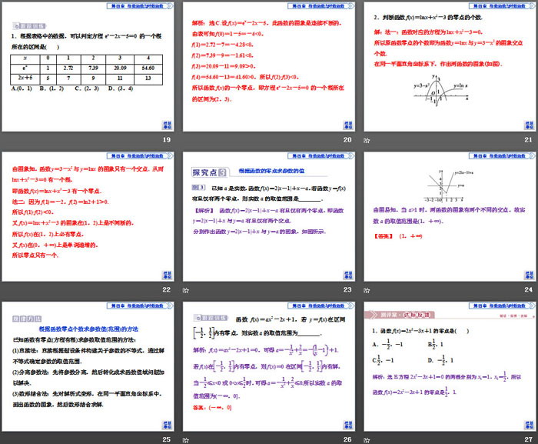The height and width of the screenshot is (444, 538).
Task: Select slide 27 thumbnail
Action: click(x=450, y=366)
